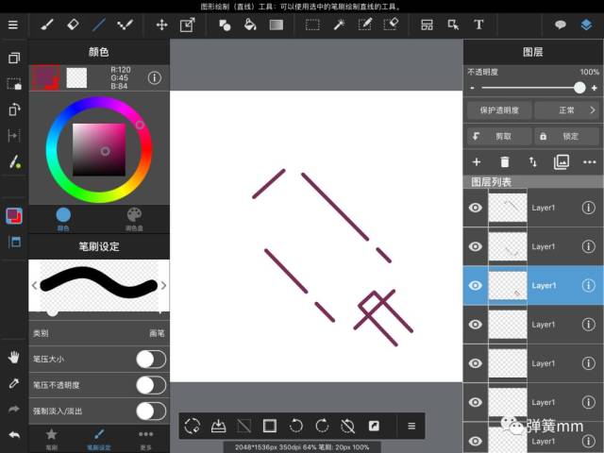
Task: Select the Magic Wand tool
Action: 339,25
